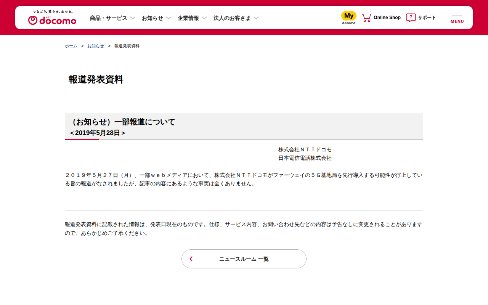
Task: Click the Online Shop cart icon
Action: tap(366, 18)
